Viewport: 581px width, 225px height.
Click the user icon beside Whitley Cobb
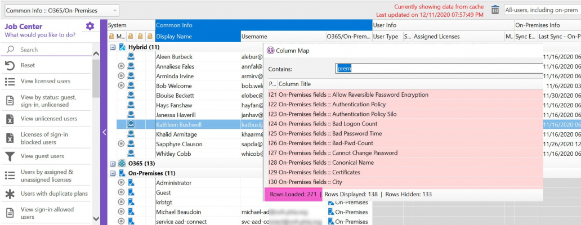131,153
